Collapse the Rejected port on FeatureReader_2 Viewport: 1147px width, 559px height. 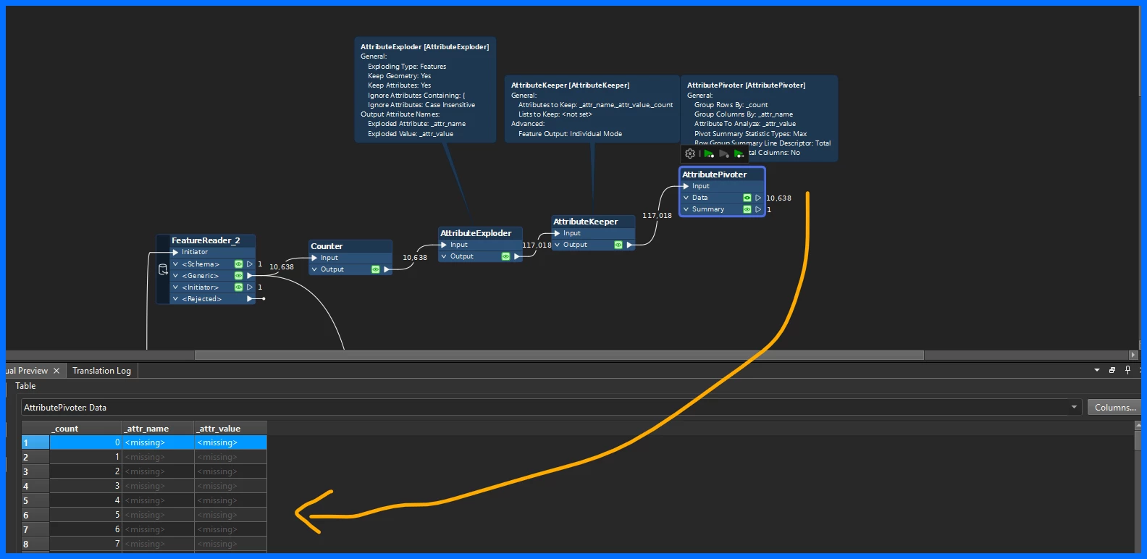pos(175,299)
